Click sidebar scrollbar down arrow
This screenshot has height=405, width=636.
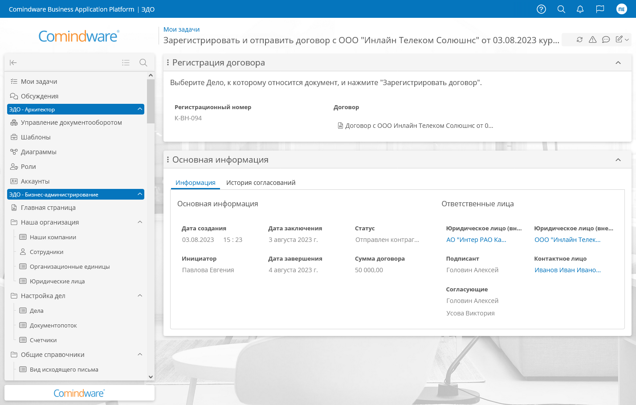(151, 377)
